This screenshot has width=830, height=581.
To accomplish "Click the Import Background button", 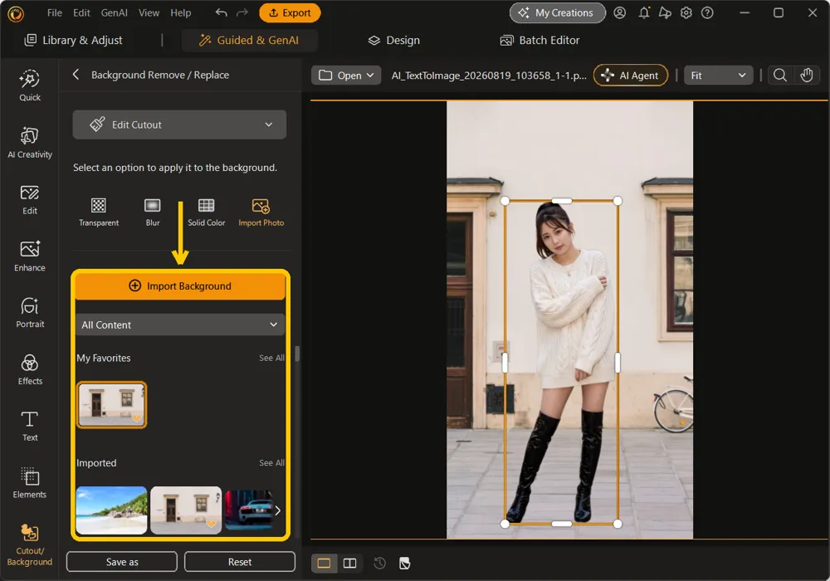I will (180, 286).
